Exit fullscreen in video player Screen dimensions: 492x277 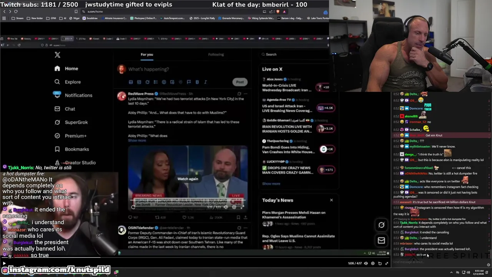(387, 264)
